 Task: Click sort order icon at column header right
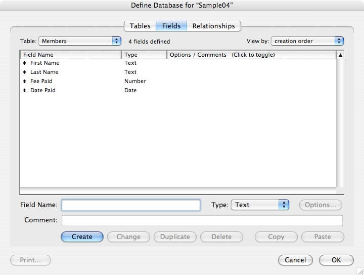click(x=340, y=55)
